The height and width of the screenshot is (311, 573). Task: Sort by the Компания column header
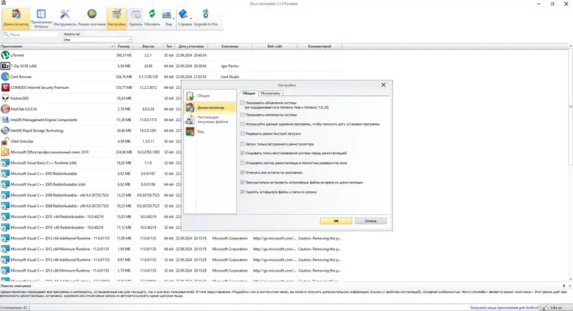[x=230, y=47]
